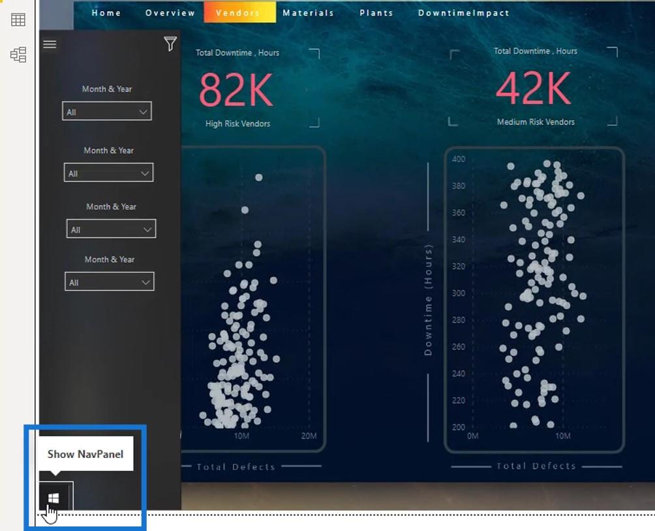Click the topmost dot in High Risk scatter
The image size is (655, 531).
tap(259, 177)
